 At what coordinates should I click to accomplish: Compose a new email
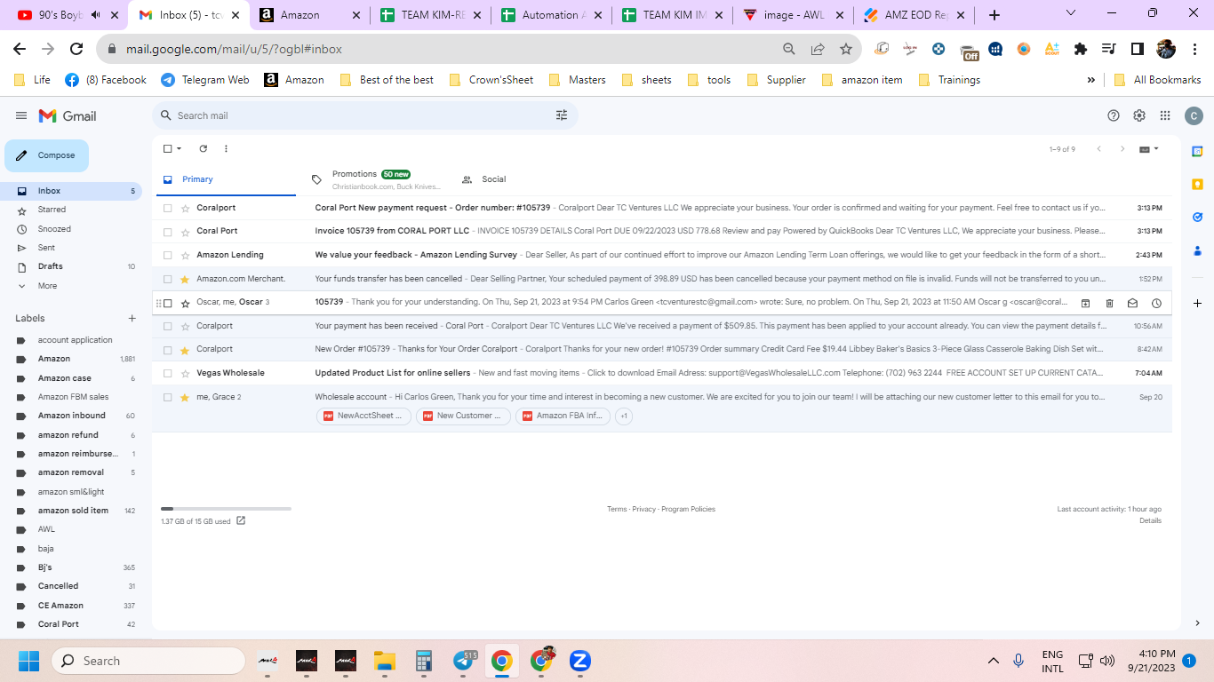point(47,155)
